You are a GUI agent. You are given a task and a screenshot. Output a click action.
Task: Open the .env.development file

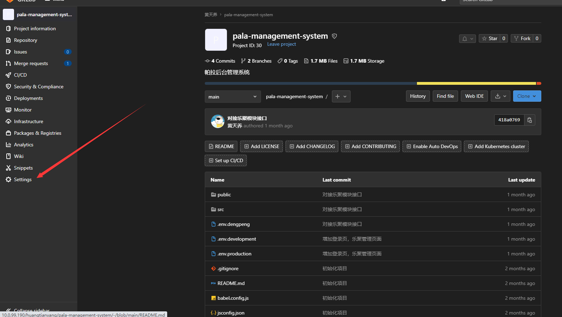coord(237,239)
